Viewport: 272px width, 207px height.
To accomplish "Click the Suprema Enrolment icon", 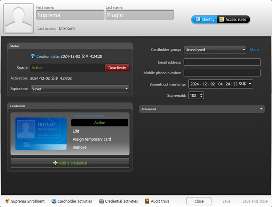I will [7, 201].
